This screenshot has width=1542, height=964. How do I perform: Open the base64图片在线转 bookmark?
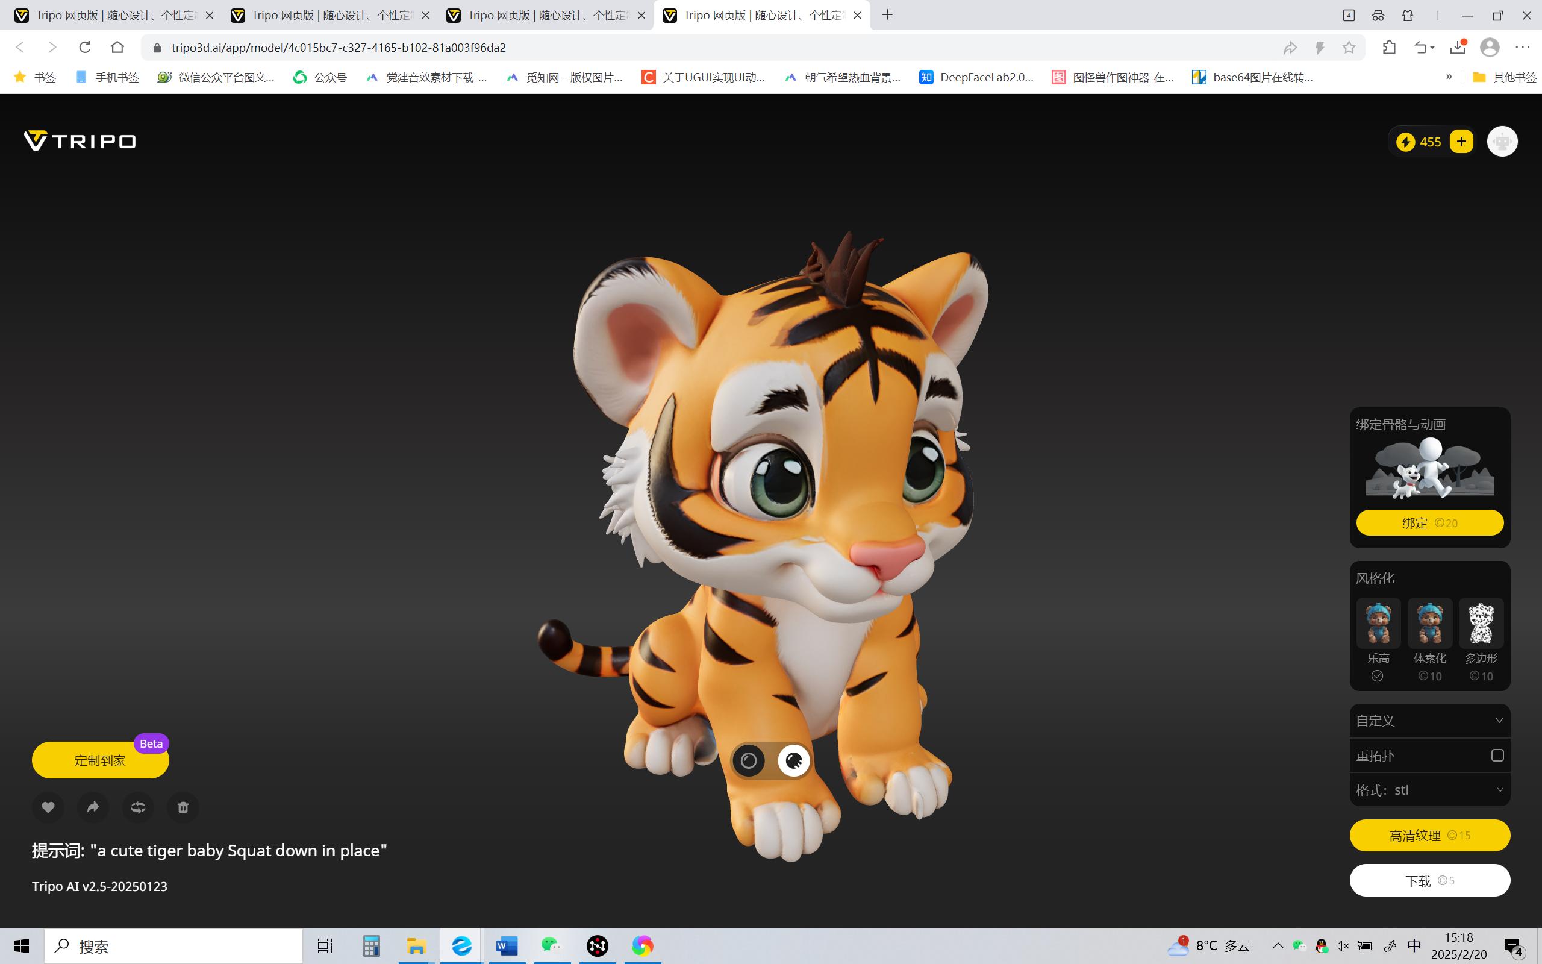[1253, 77]
